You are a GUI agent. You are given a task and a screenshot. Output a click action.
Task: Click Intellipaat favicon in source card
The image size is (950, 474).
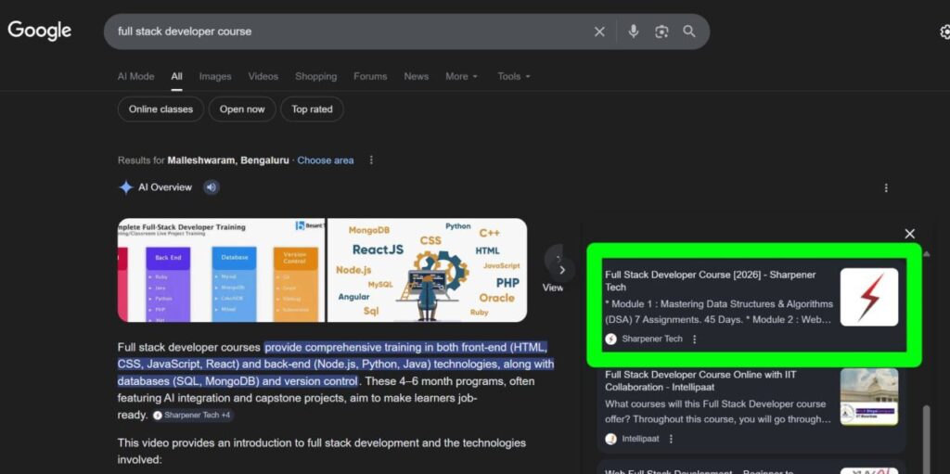pos(610,438)
